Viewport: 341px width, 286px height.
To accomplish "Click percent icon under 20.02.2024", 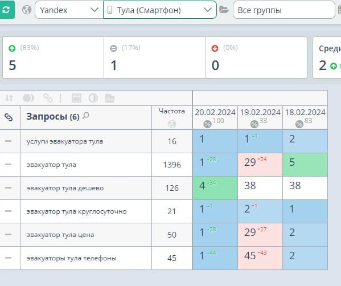I will click(207, 124).
